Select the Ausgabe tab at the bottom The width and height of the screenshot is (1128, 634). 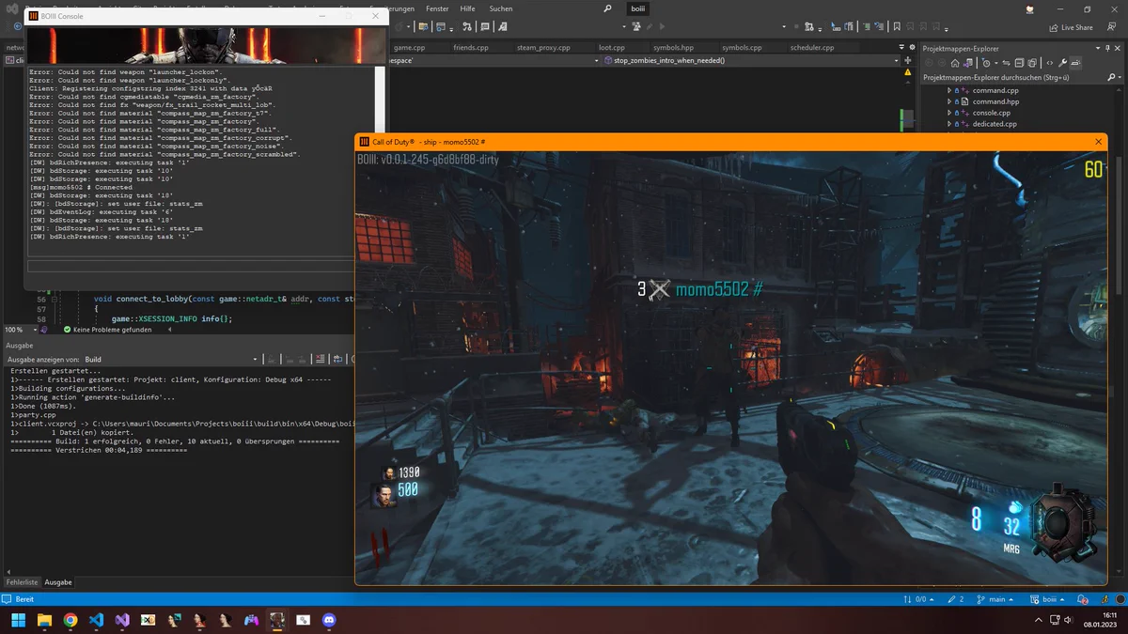pyautogui.click(x=58, y=582)
